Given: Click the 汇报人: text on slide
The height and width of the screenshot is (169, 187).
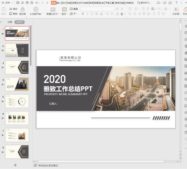Looking at the screenshot, I should coord(53,104).
